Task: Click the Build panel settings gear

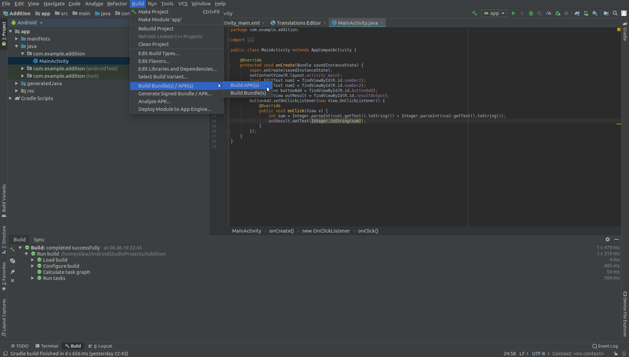Action: 607,239
